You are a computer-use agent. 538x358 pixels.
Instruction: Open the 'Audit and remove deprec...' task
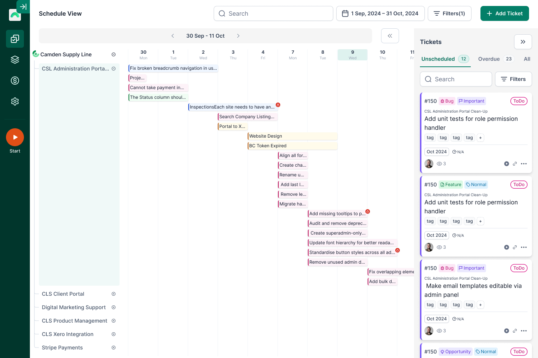coord(338,223)
